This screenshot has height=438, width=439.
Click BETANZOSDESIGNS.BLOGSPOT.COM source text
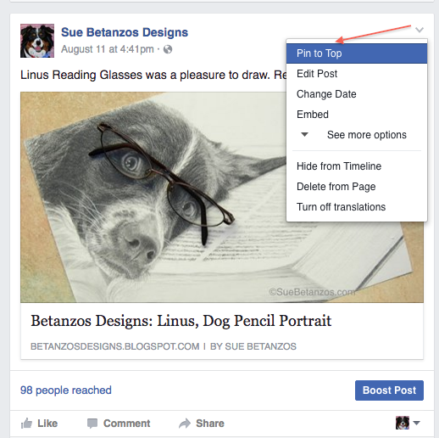[x=115, y=346]
